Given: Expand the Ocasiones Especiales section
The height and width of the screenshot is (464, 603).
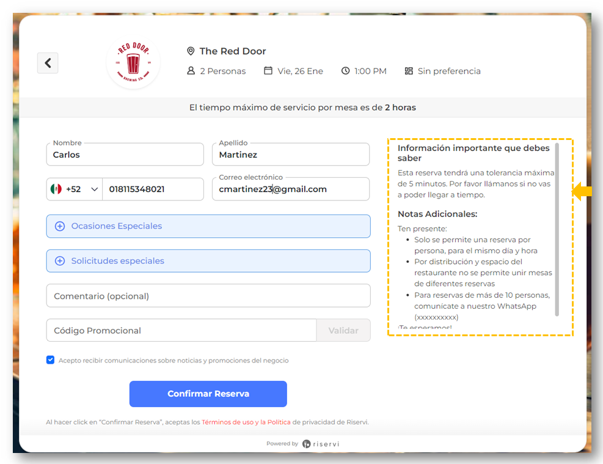Looking at the screenshot, I should 208,226.
